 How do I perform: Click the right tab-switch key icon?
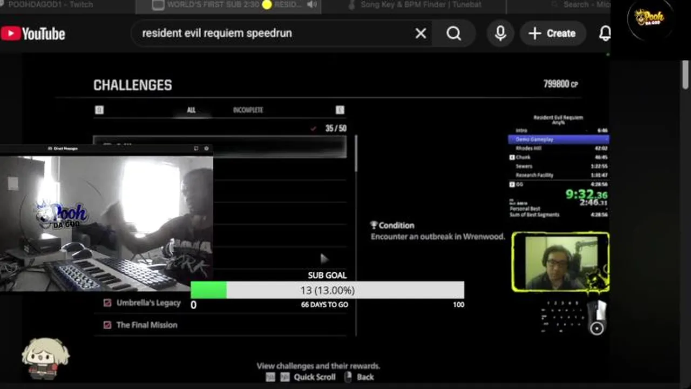pos(340,110)
